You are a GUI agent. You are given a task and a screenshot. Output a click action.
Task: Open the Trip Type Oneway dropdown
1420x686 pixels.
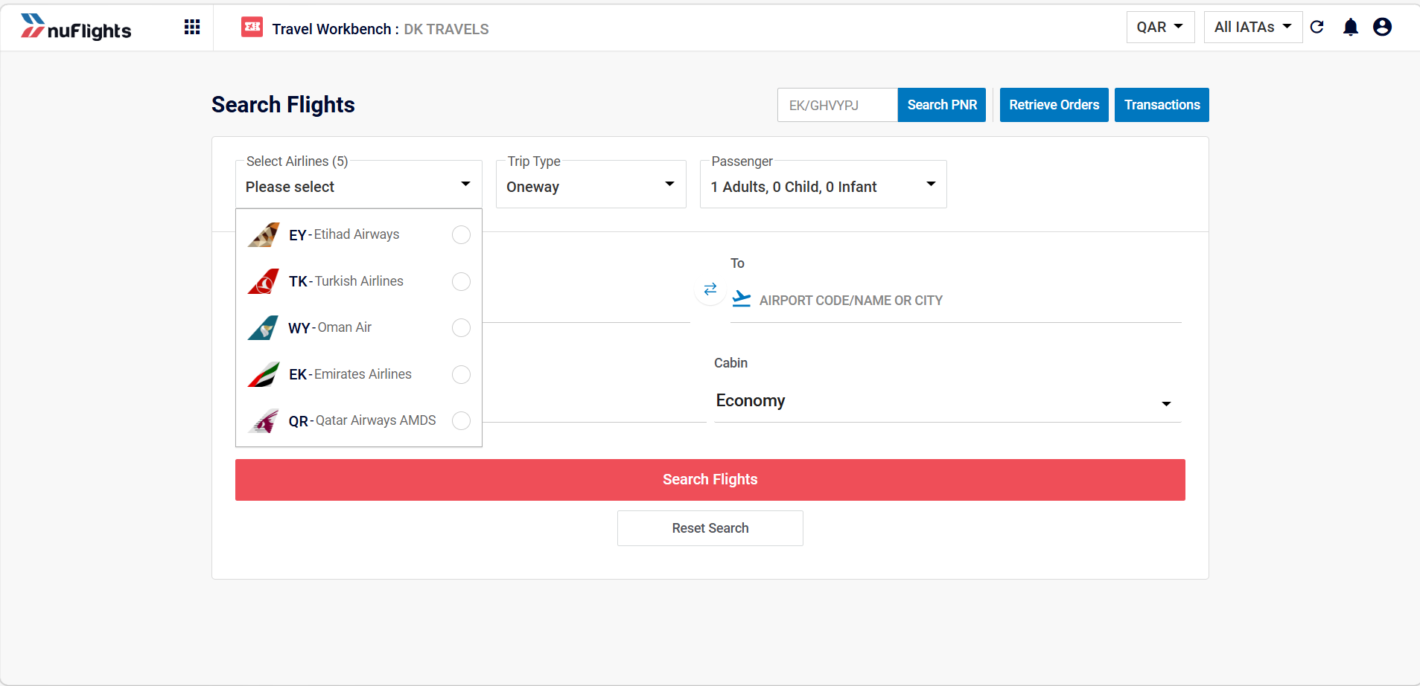click(x=591, y=185)
